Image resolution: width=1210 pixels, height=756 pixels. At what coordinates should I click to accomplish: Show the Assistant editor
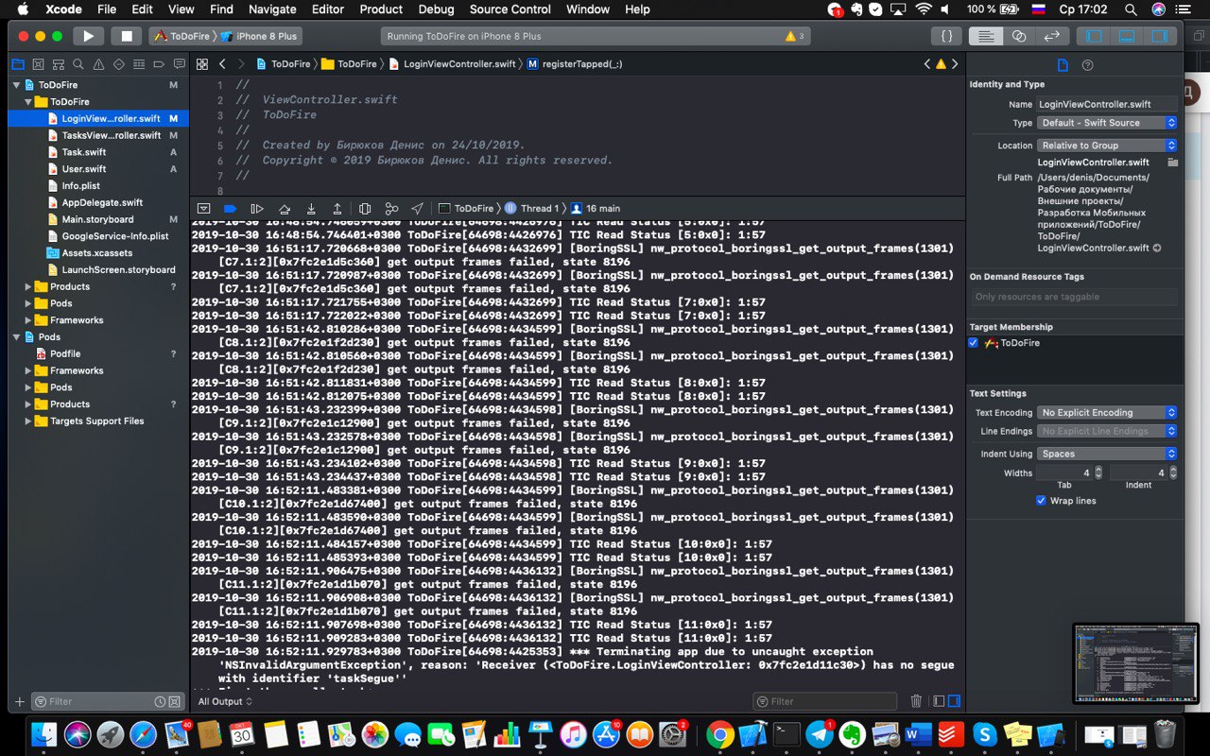click(1019, 36)
